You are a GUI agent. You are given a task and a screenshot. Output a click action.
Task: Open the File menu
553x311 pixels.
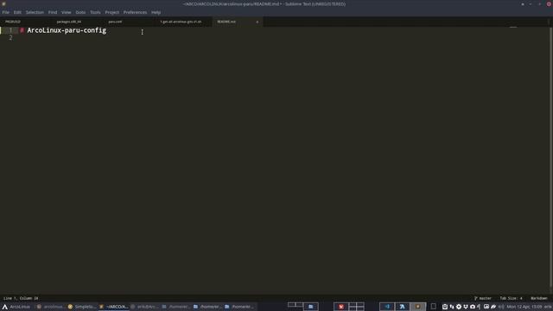6,12
